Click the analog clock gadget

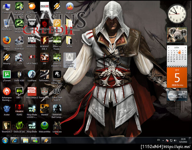(177, 14)
